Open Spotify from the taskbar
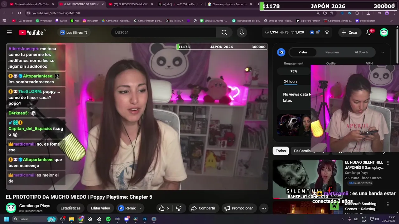 (x=108, y=219)
